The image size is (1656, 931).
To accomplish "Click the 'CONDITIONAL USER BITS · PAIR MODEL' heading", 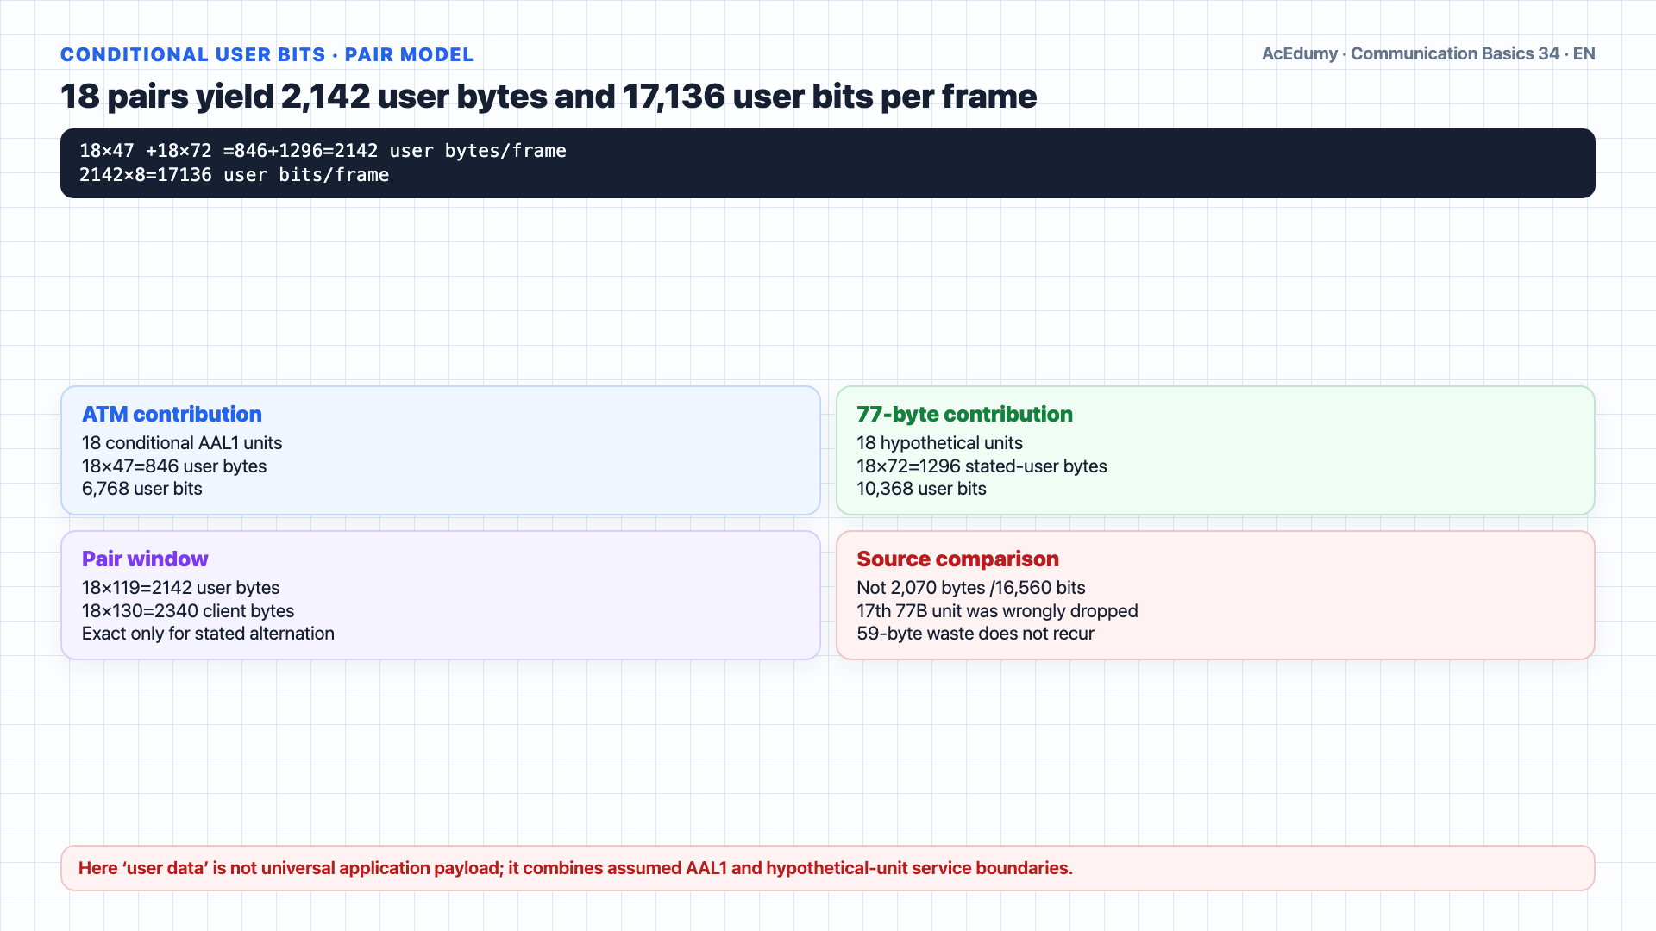I will [x=267, y=54].
